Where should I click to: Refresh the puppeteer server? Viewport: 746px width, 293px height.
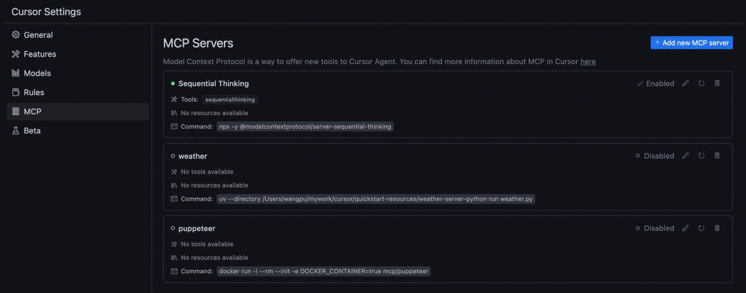pos(701,228)
